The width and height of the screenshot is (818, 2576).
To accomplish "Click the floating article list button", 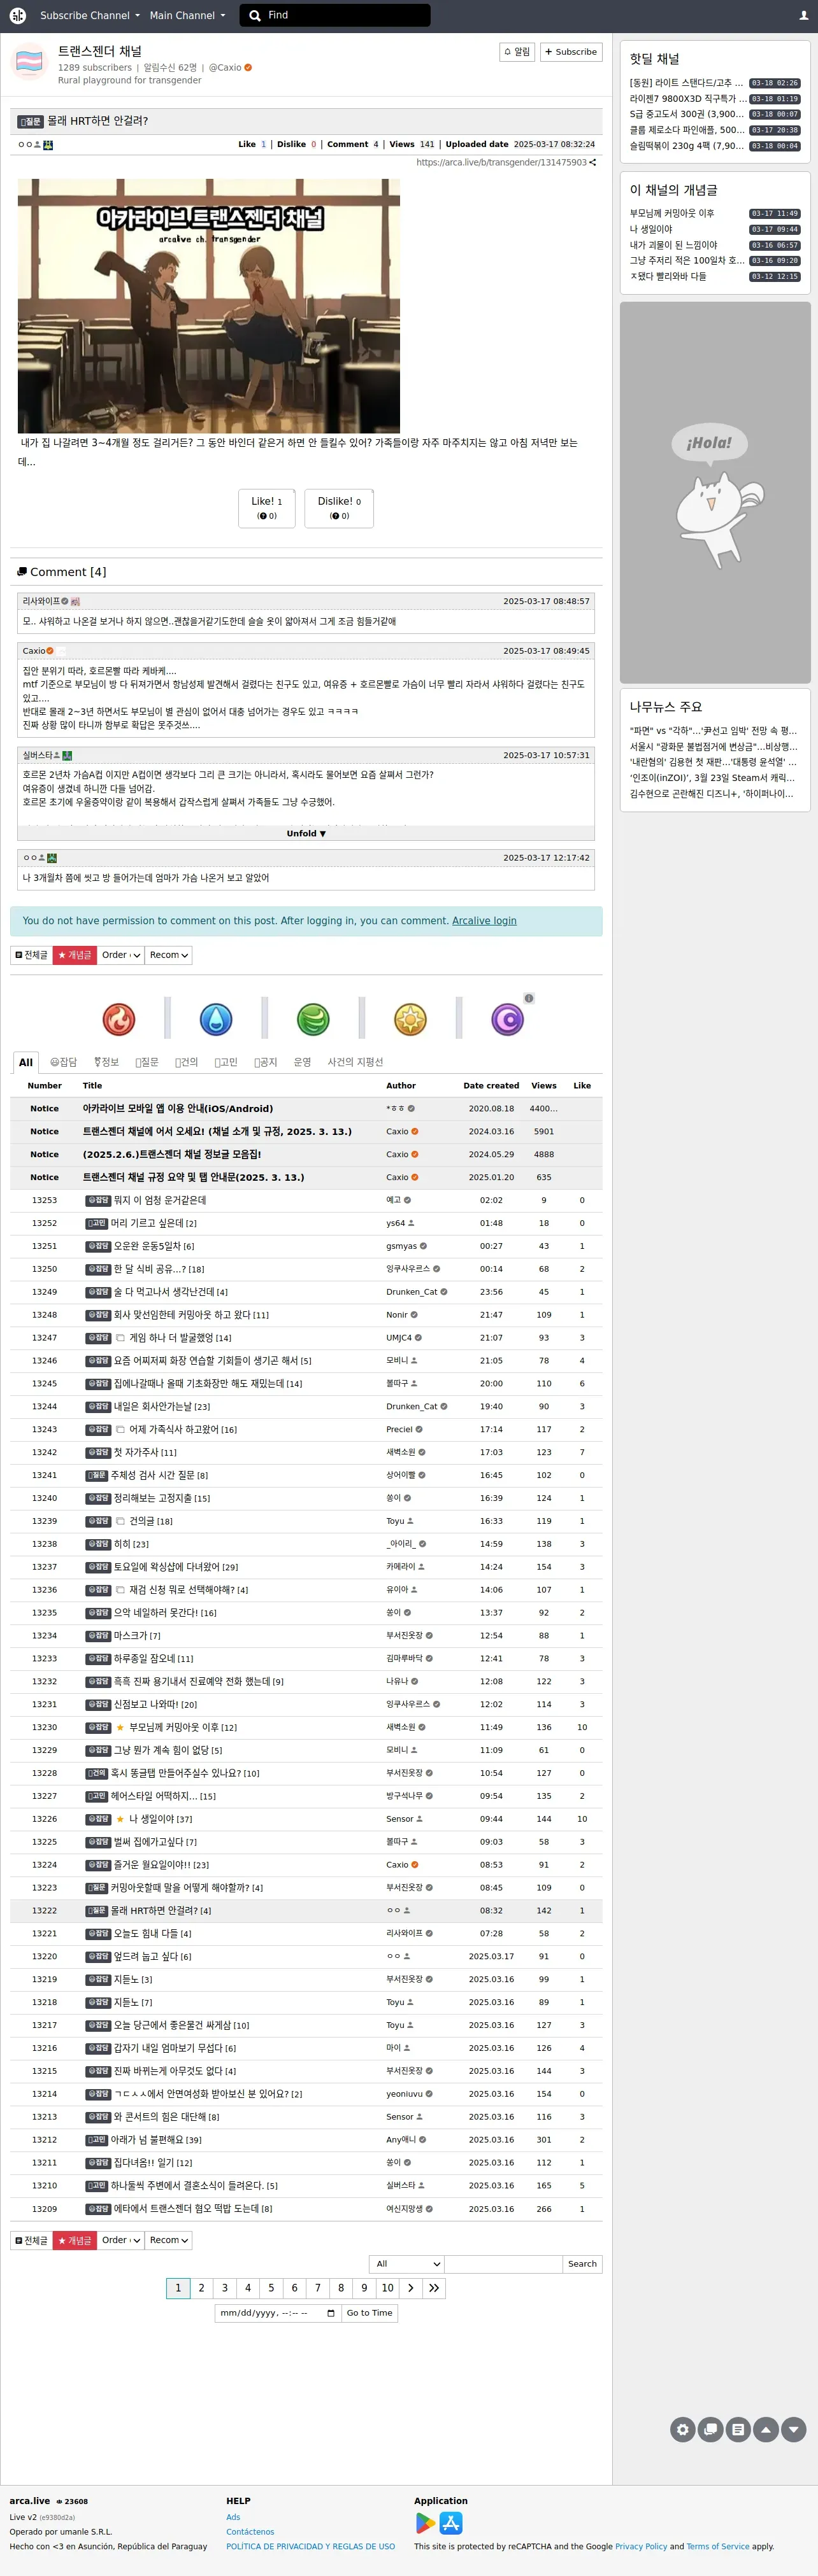I will coord(738,2429).
